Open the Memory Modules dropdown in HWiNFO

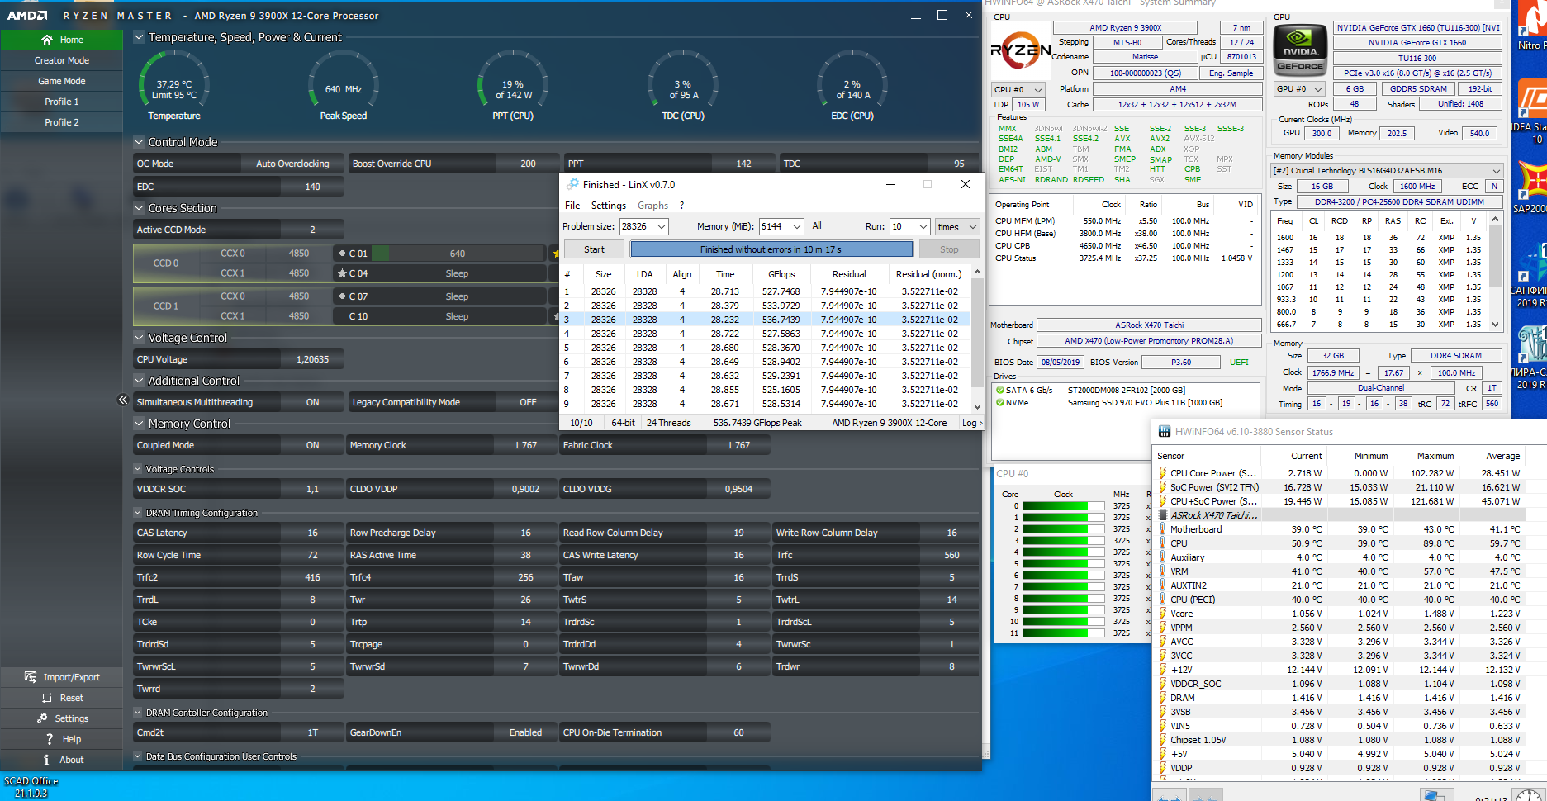1387,170
